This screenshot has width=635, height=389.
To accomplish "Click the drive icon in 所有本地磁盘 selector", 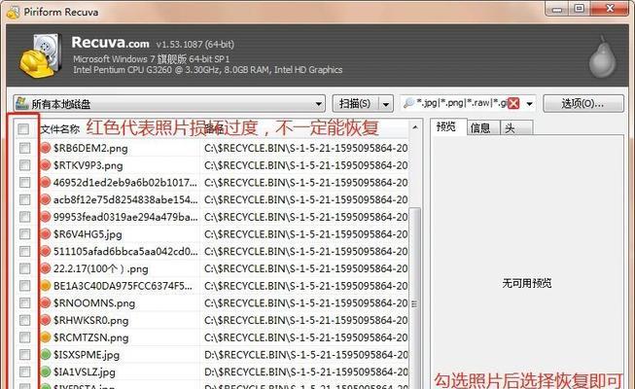I will tap(21, 104).
